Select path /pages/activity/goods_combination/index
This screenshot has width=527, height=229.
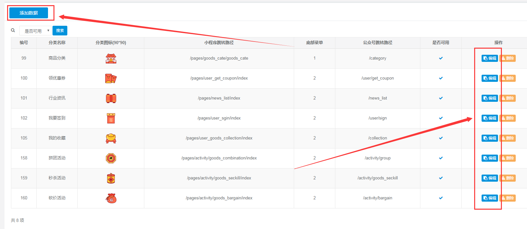click(x=219, y=158)
